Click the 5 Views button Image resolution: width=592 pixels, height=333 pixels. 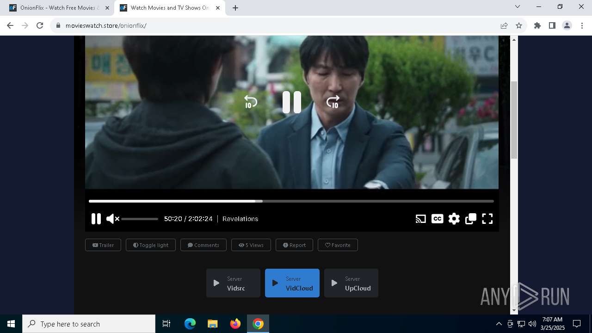pos(251,245)
